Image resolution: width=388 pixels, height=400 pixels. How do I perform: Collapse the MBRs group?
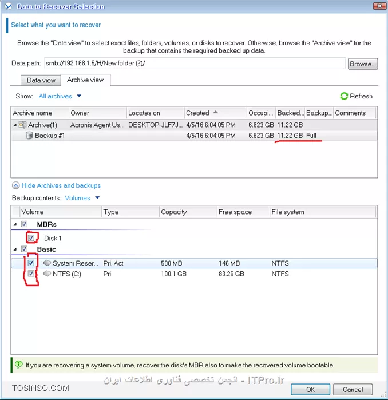click(15, 224)
